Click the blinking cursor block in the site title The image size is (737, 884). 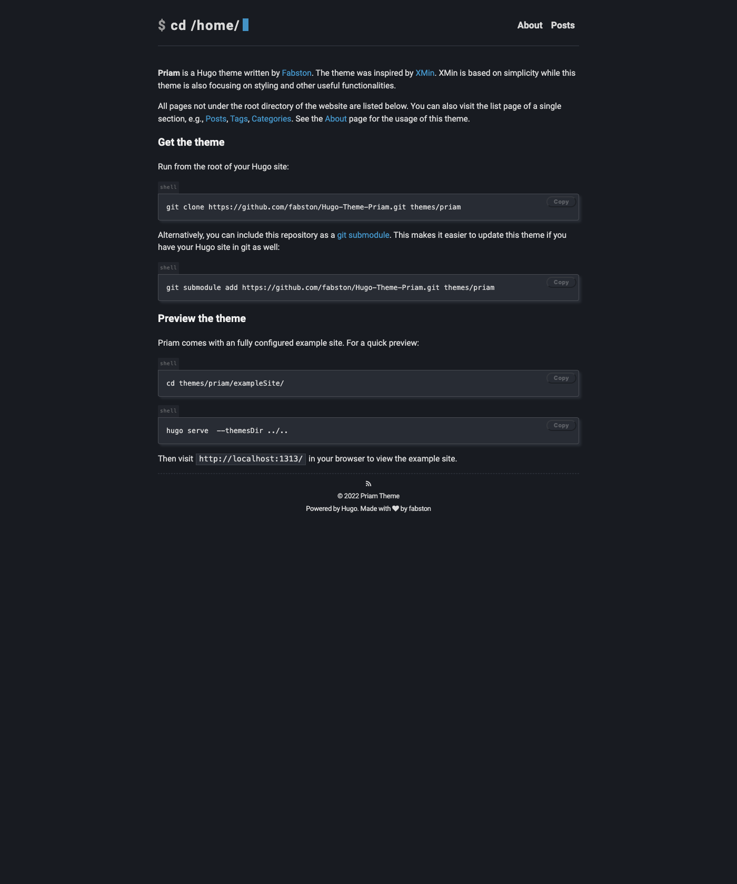pos(245,24)
